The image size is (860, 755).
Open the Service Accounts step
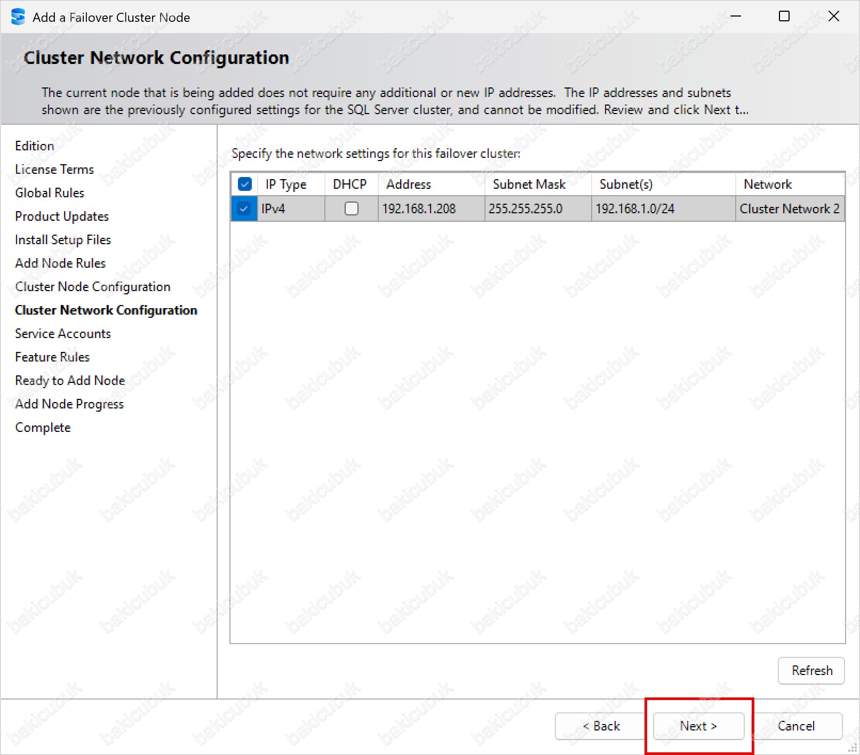[63, 334]
